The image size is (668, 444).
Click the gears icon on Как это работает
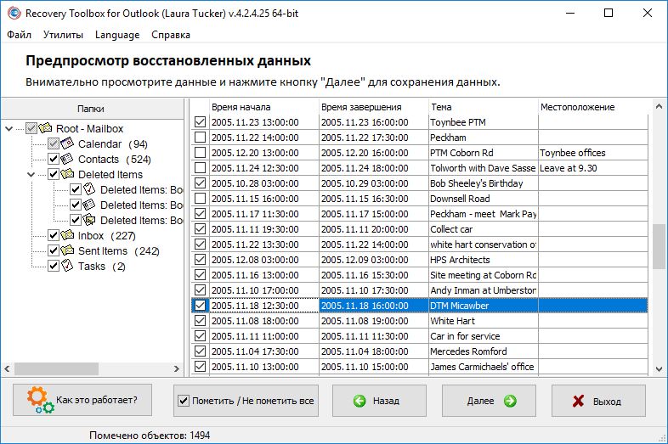click(40, 400)
